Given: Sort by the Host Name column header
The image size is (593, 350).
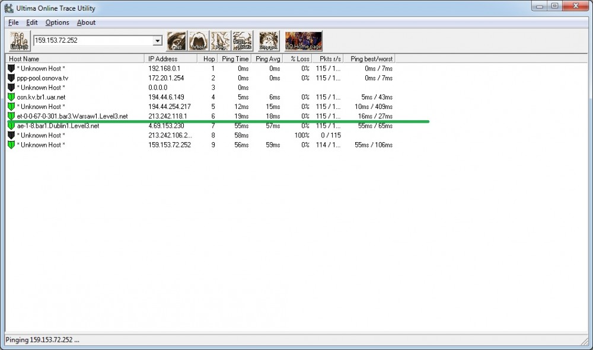Looking at the screenshot, I should click(x=75, y=59).
